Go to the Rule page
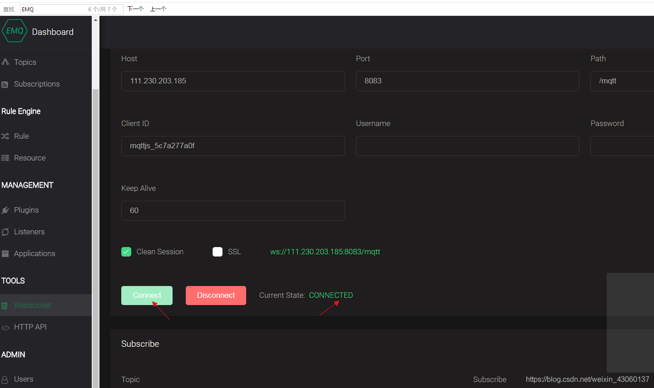654x388 pixels. (x=21, y=136)
